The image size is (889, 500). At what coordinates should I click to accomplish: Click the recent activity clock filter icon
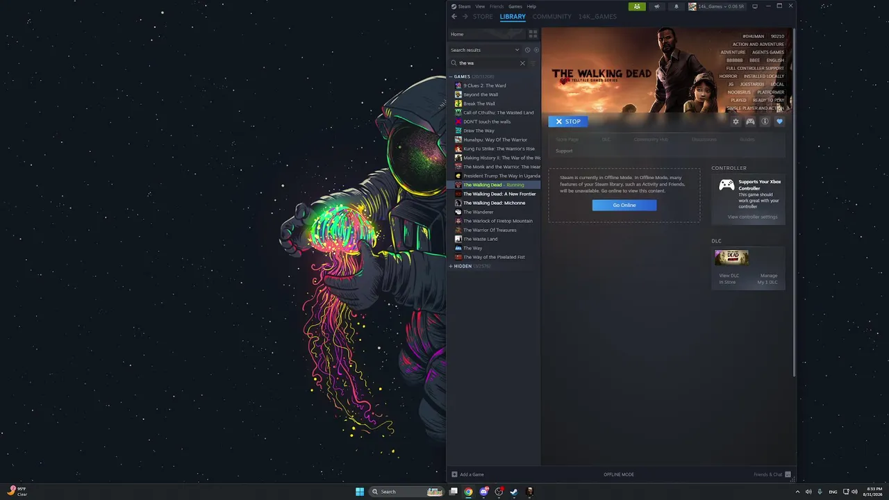pos(527,50)
